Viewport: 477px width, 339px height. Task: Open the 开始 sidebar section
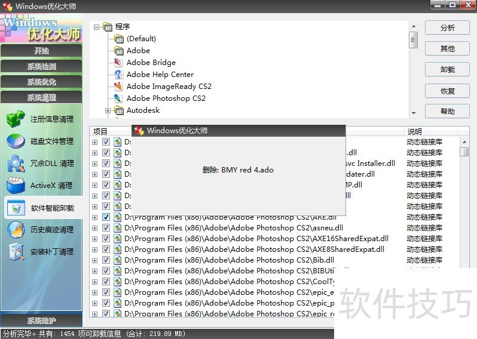(x=41, y=51)
